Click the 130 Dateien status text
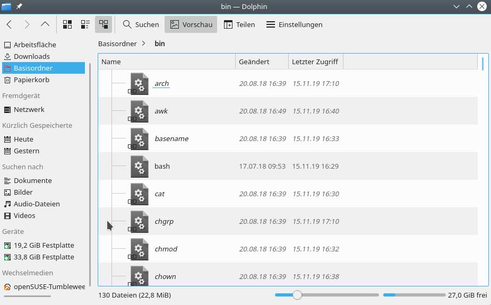The width and height of the screenshot is (491, 305). click(x=135, y=295)
